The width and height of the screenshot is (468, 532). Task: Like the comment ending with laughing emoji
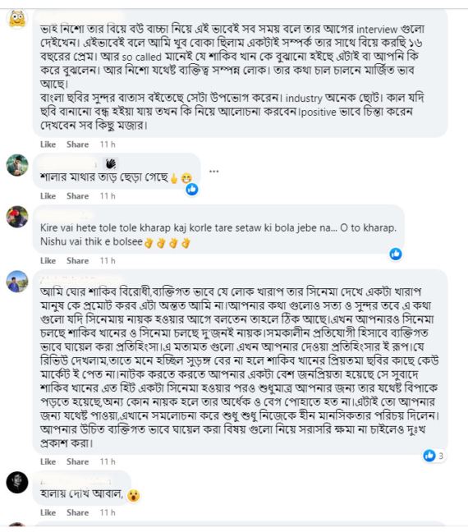pyautogui.click(x=48, y=196)
